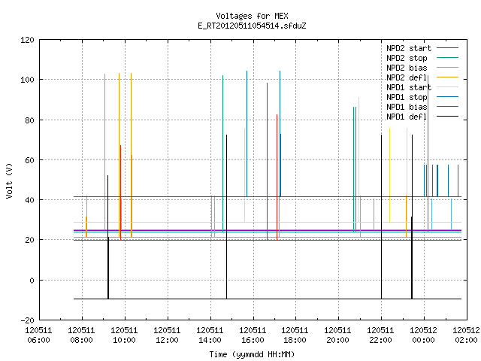Click the red NPD1 bias legend line
This screenshot has height=361, width=481.
point(447,107)
